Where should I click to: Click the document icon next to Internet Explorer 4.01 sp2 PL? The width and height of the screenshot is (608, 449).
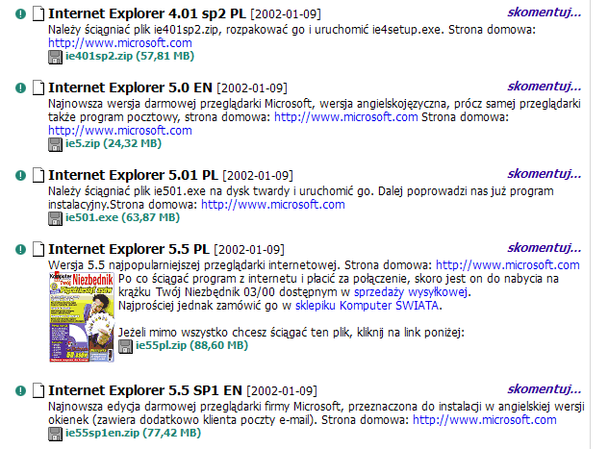tap(38, 13)
